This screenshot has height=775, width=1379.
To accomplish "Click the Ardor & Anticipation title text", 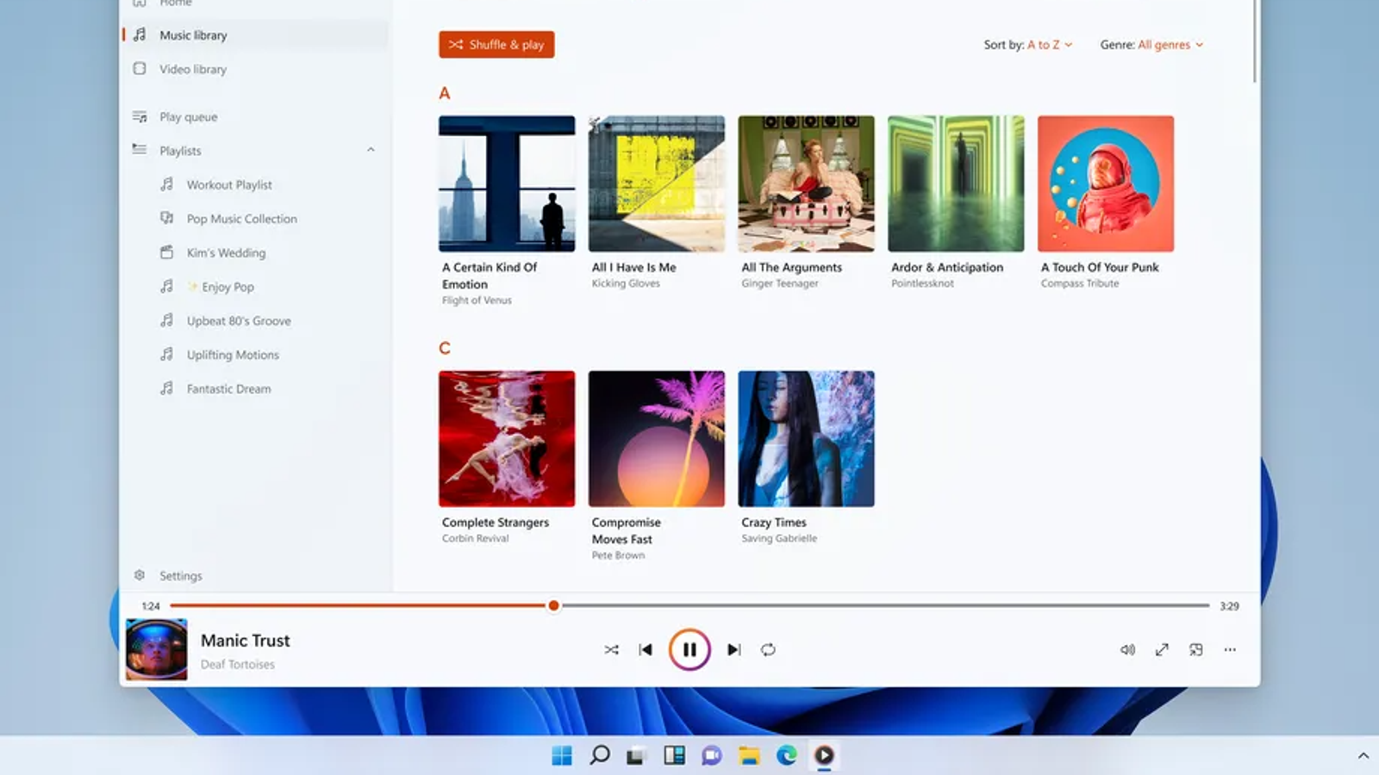I will pos(947,268).
